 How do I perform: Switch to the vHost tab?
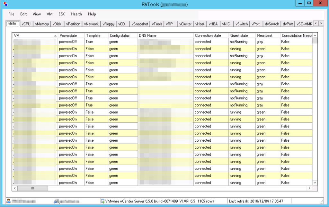[x=200, y=24]
